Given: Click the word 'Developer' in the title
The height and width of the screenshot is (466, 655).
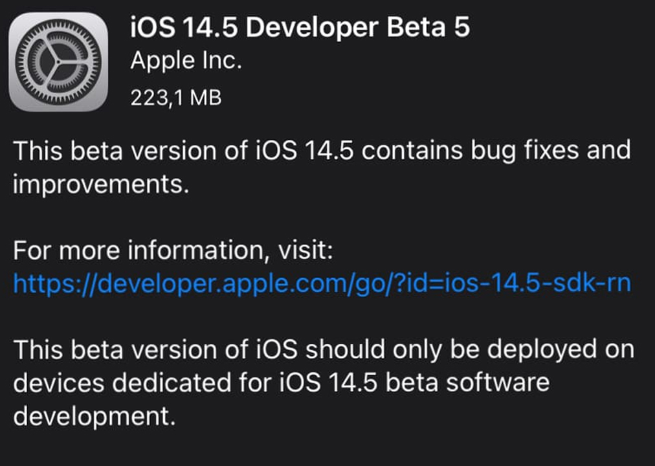Looking at the screenshot, I should pos(311,28).
